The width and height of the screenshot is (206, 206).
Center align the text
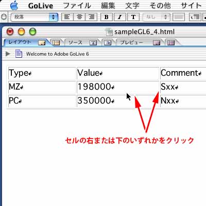pyautogui.click(x=79, y=17)
